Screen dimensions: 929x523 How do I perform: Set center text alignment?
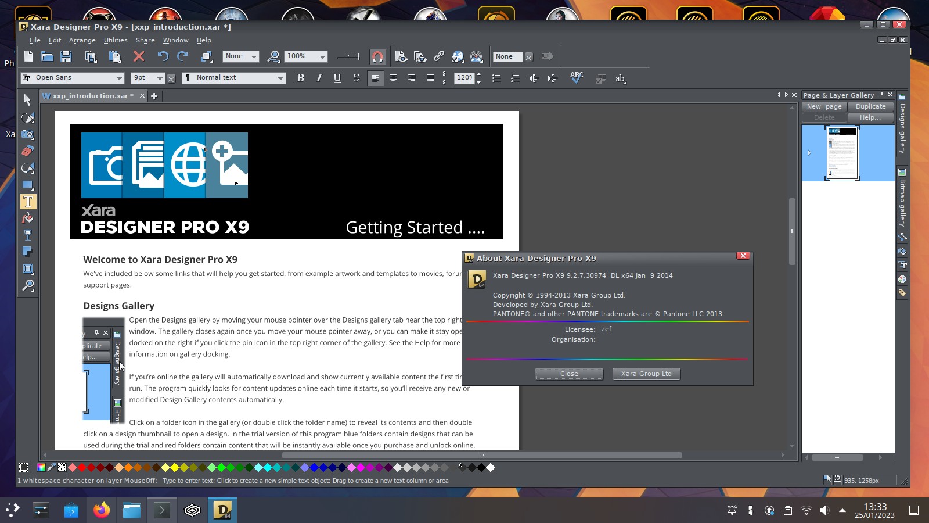coord(393,78)
